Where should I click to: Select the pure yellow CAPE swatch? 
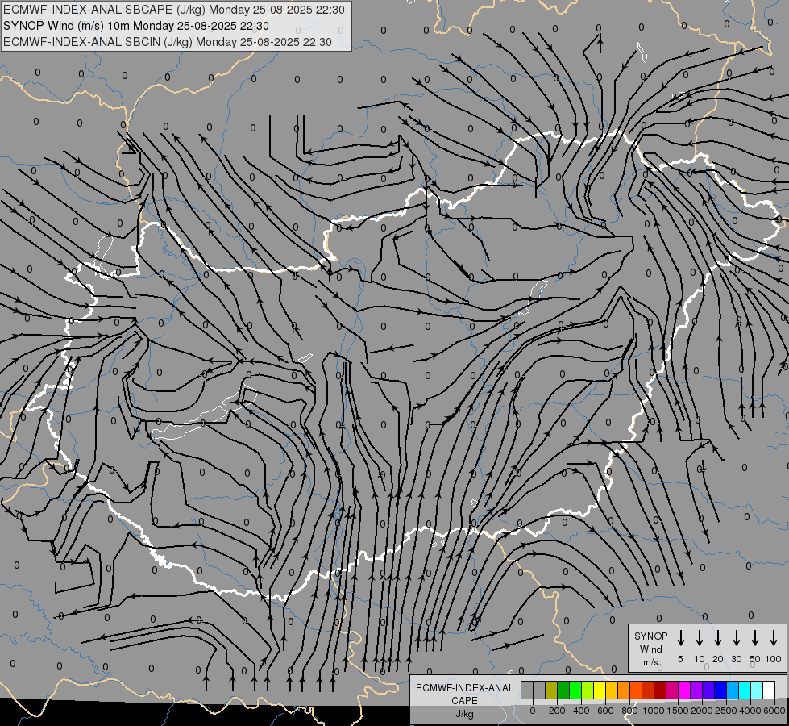coord(600,690)
